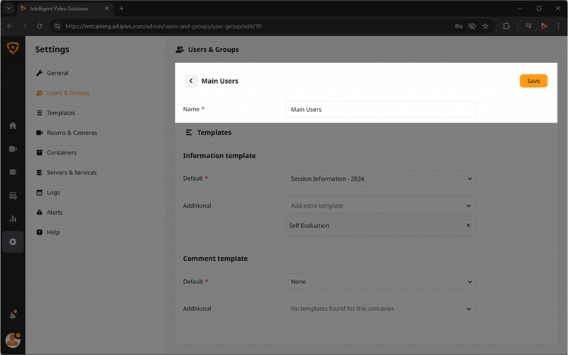Click the Information template heading
568x355 pixels.
[219, 155]
